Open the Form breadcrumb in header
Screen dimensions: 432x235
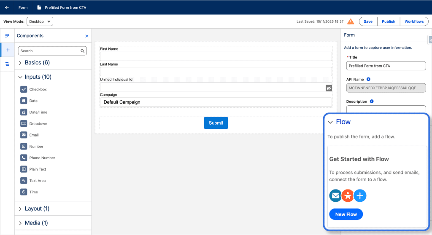click(23, 8)
